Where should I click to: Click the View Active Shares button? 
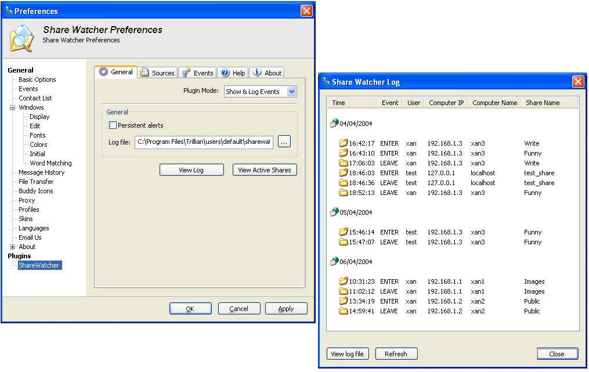(265, 170)
